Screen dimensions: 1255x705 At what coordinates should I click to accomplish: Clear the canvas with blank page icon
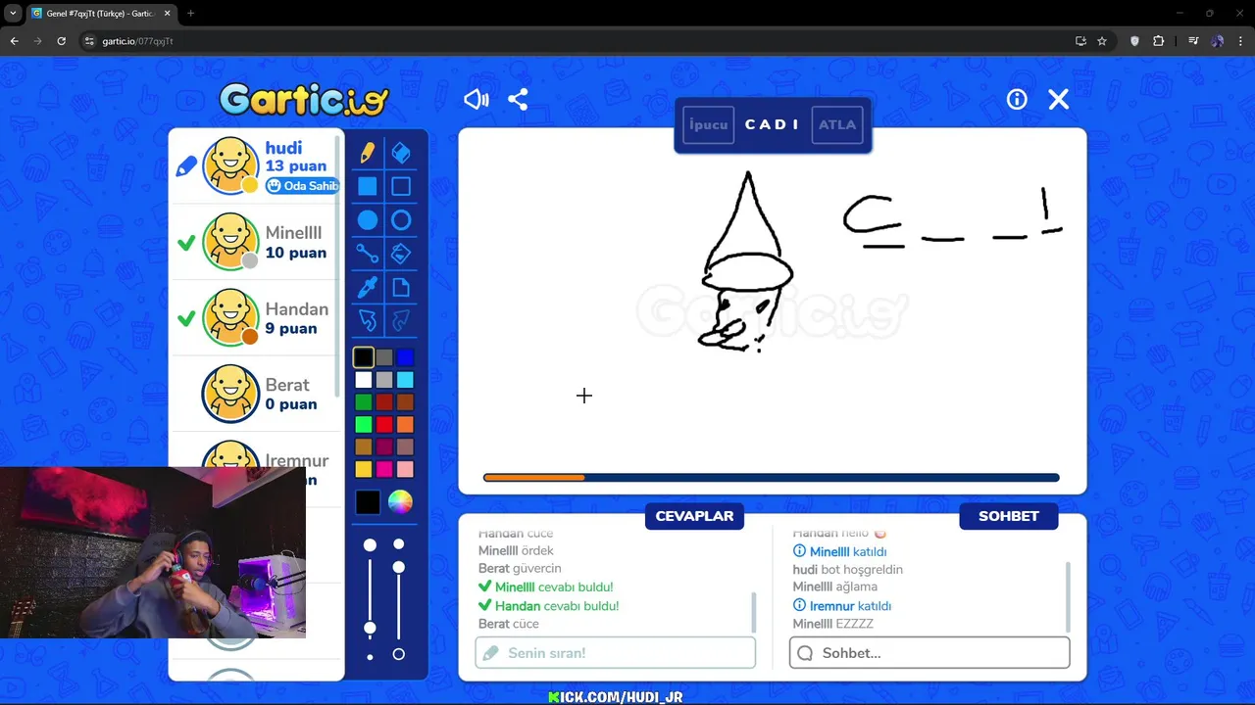point(401,287)
